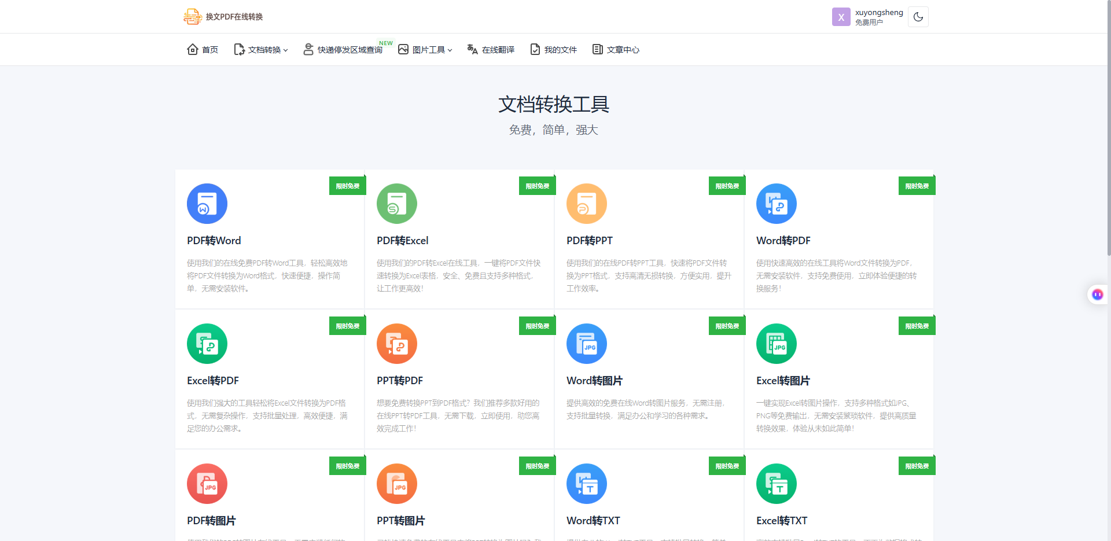1111x541 pixels.
Task: Click the 文档转换 document icon
Action: pos(239,49)
